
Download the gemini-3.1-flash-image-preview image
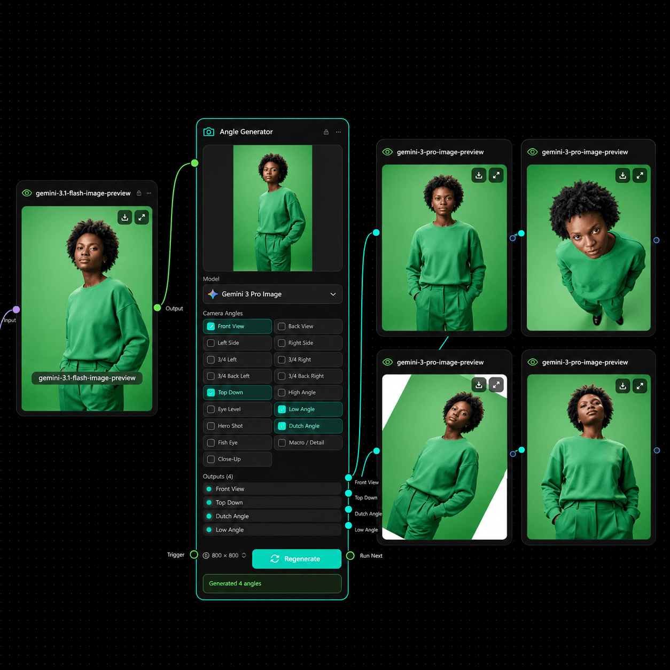click(x=124, y=217)
